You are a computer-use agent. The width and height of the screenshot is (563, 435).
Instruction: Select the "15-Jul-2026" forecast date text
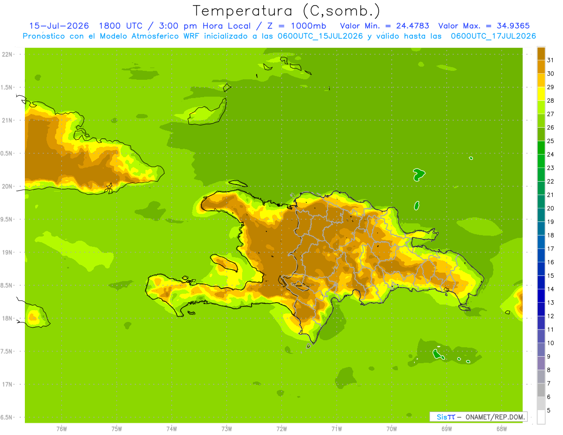coord(59,26)
